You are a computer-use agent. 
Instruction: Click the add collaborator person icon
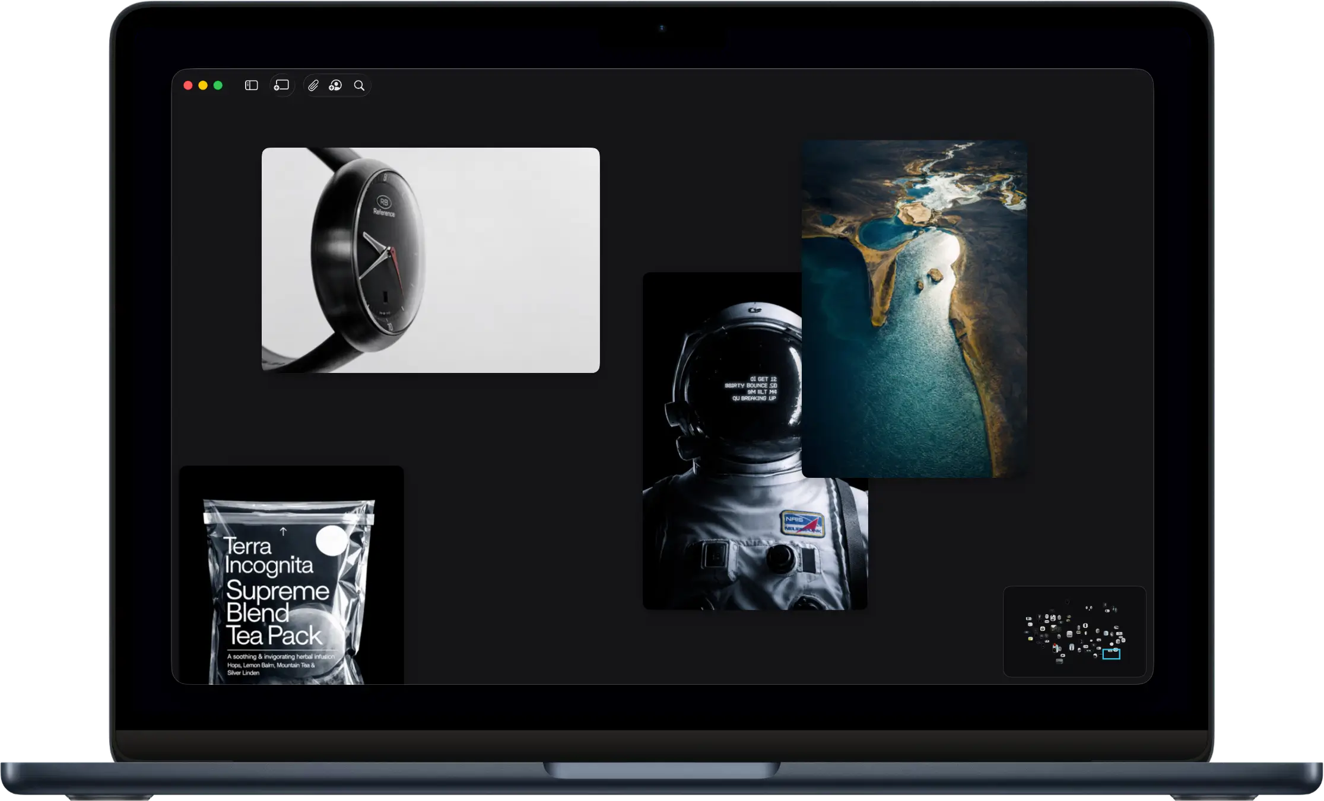click(x=335, y=85)
